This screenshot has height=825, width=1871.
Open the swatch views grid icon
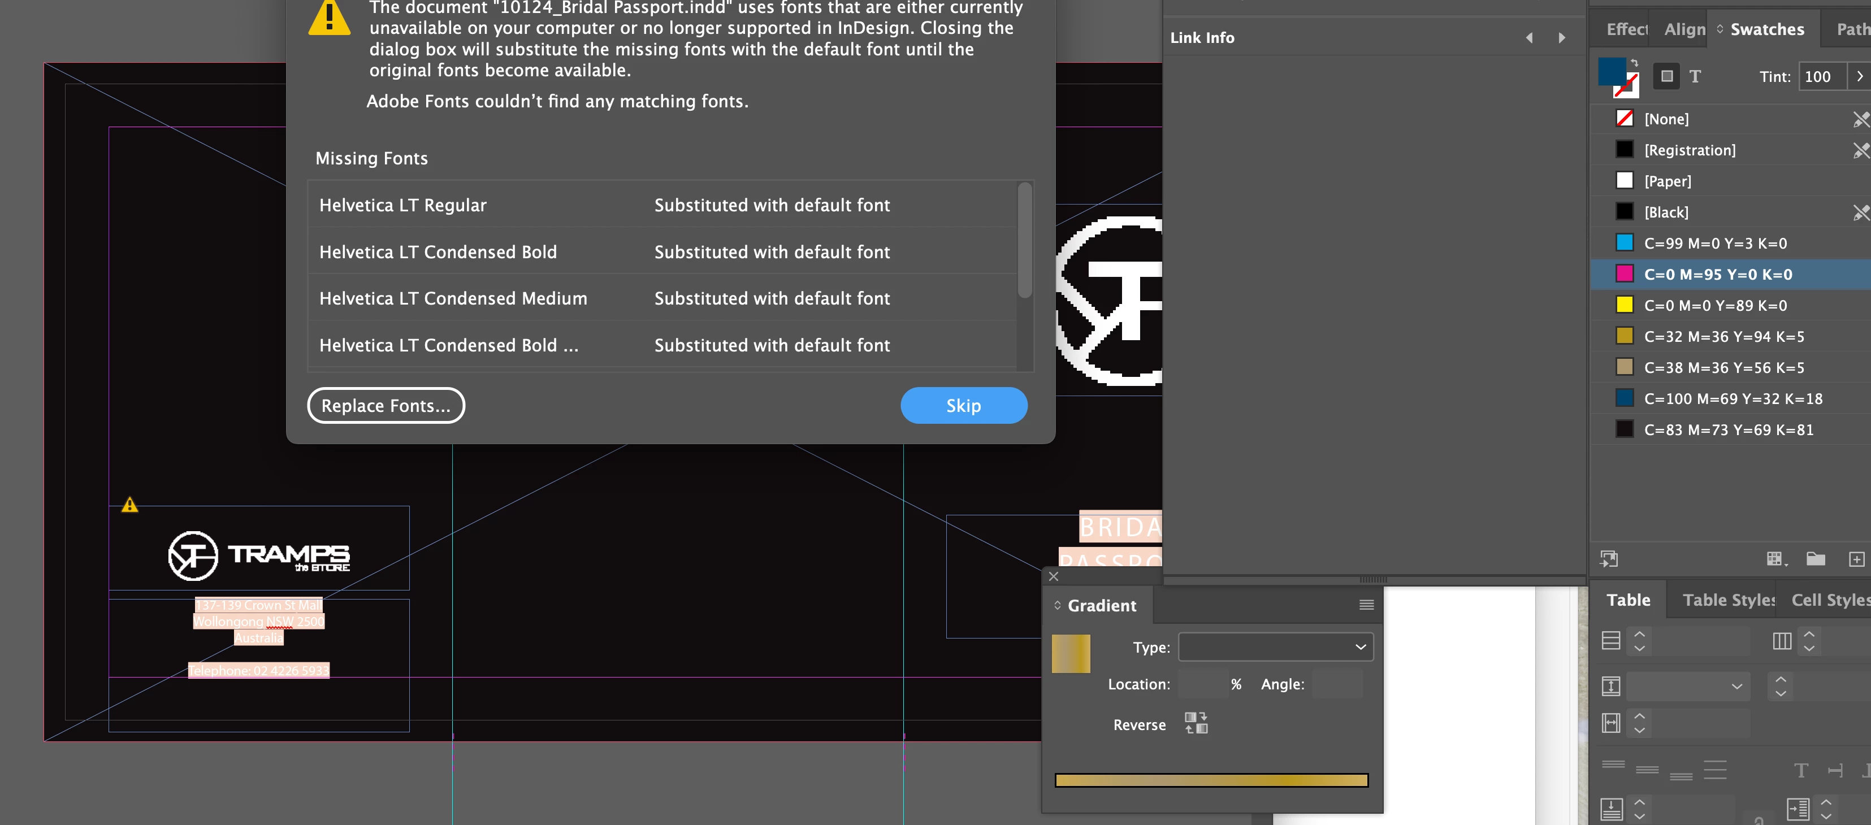(x=1775, y=558)
